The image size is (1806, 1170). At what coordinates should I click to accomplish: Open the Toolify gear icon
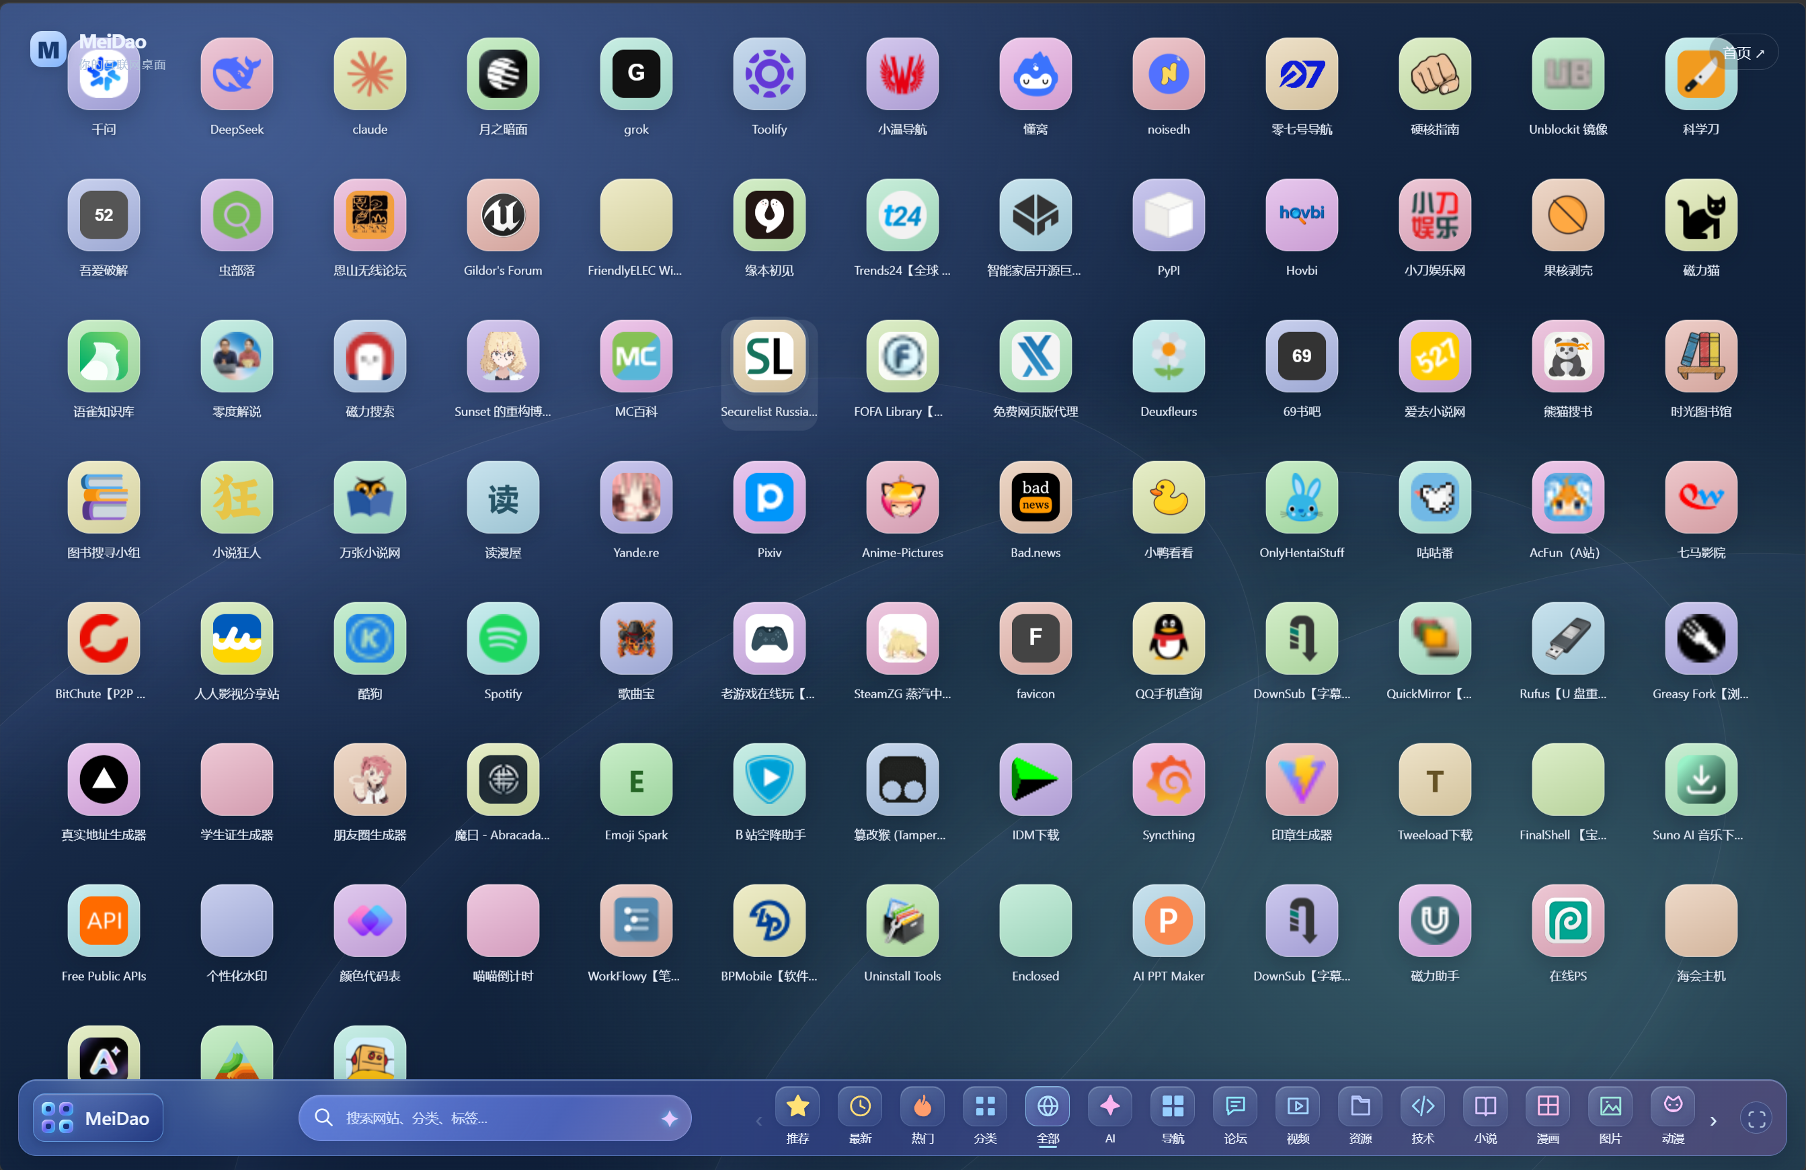(x=769, y=75)
